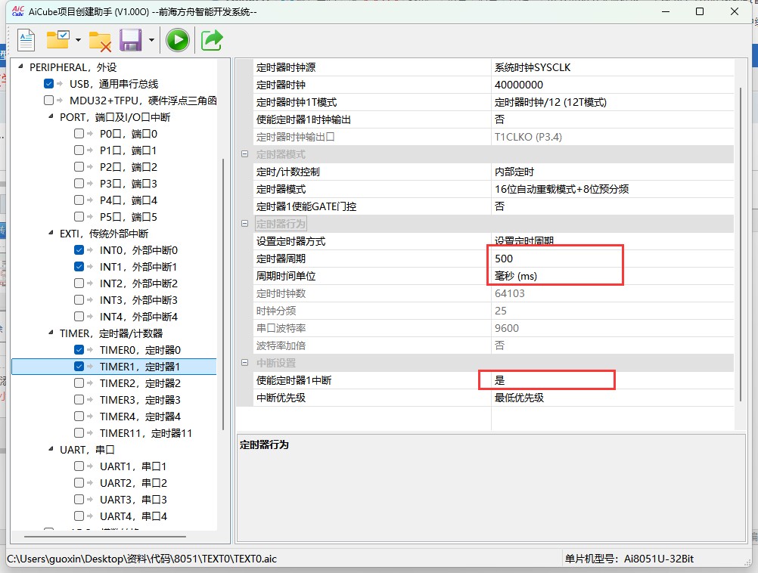Click the 单片机型号 Ai8051U-32Bit status text
The image size is (758, 573).
[x=629, y=559]
